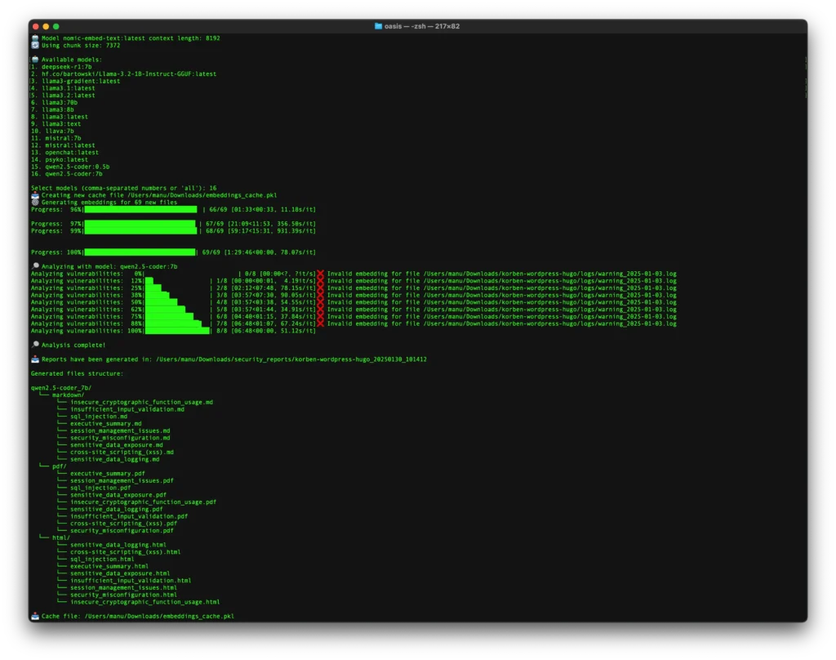
Task: Click model entry '14. psyko:latest'
Action: (59, 159)
